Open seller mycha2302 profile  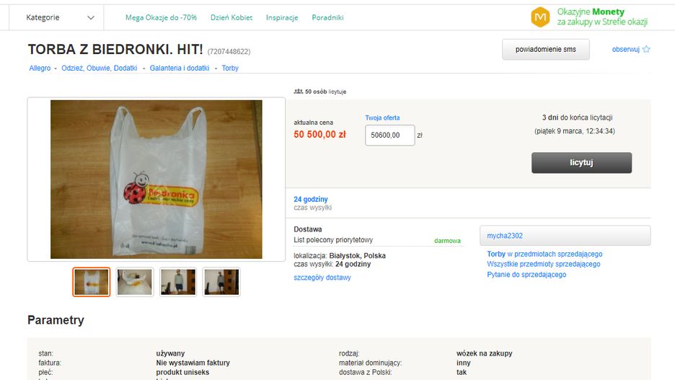coord(505,236)
